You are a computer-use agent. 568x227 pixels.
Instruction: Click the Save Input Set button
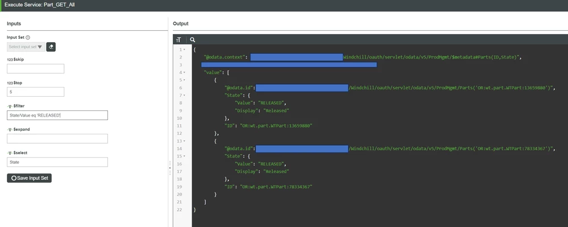[30, 178]
